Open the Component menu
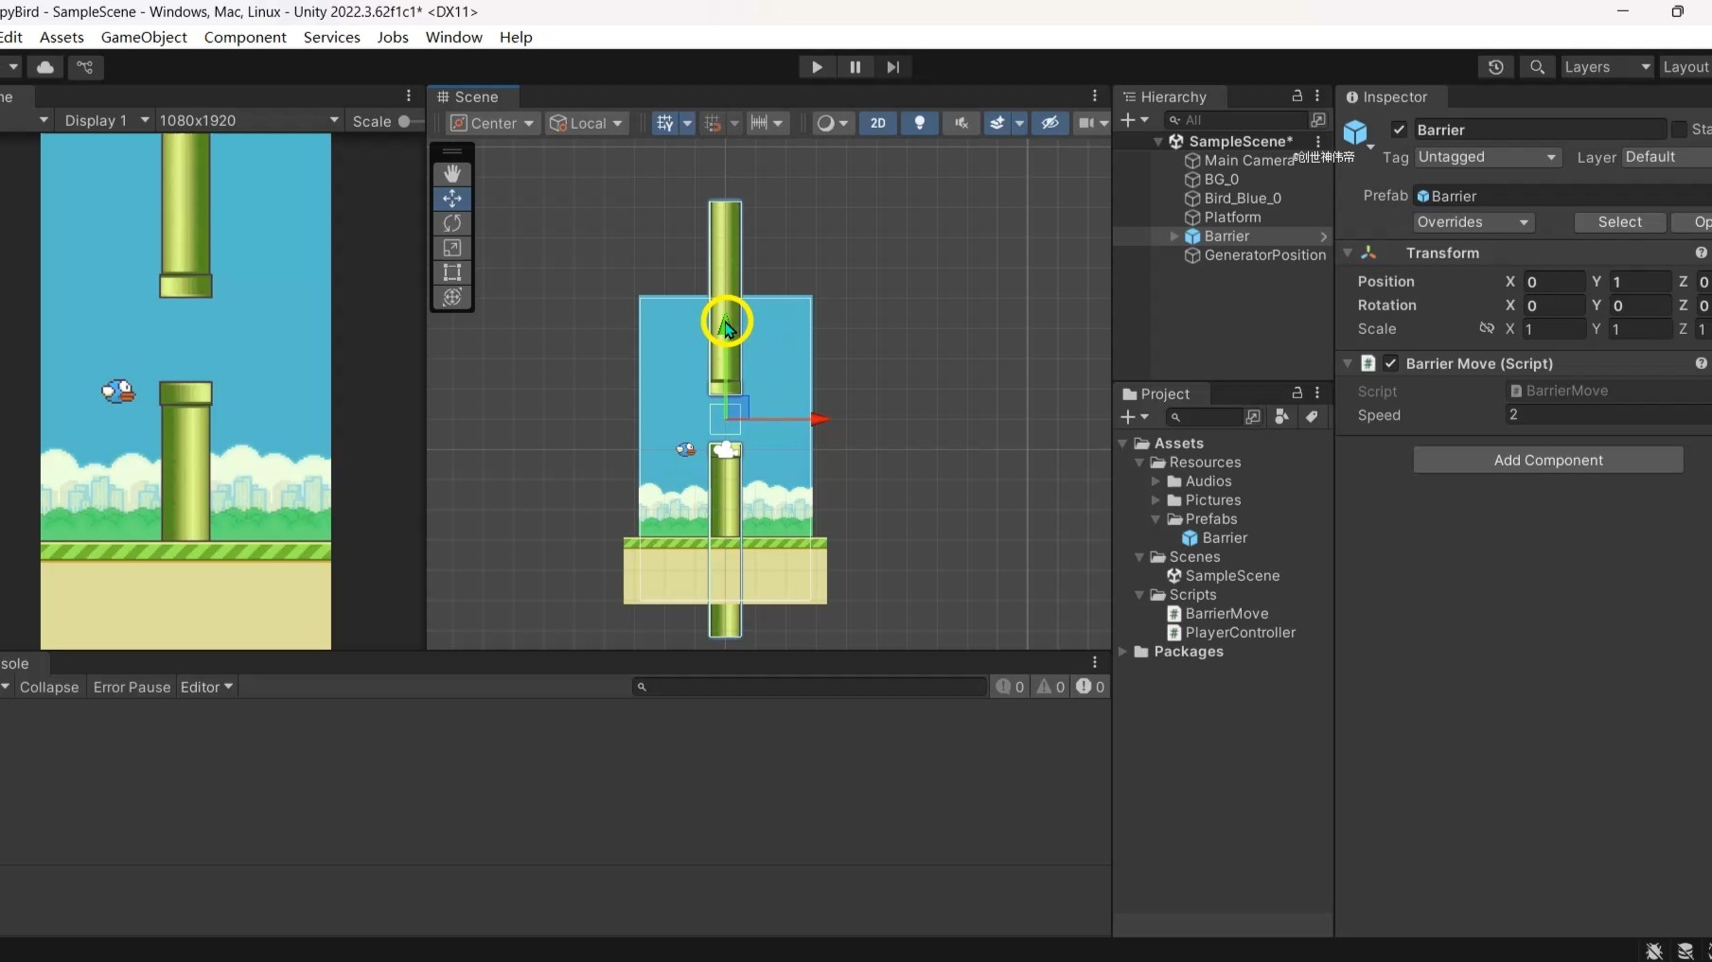 coord(245,37)
